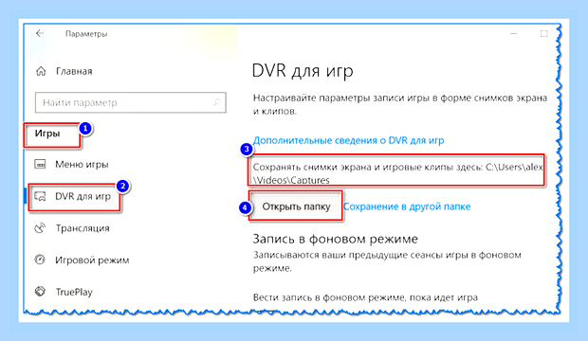This screenshot has width=588, height=341.
Task: Select DVR для игр in sidebar
Action: pos(83,196)
